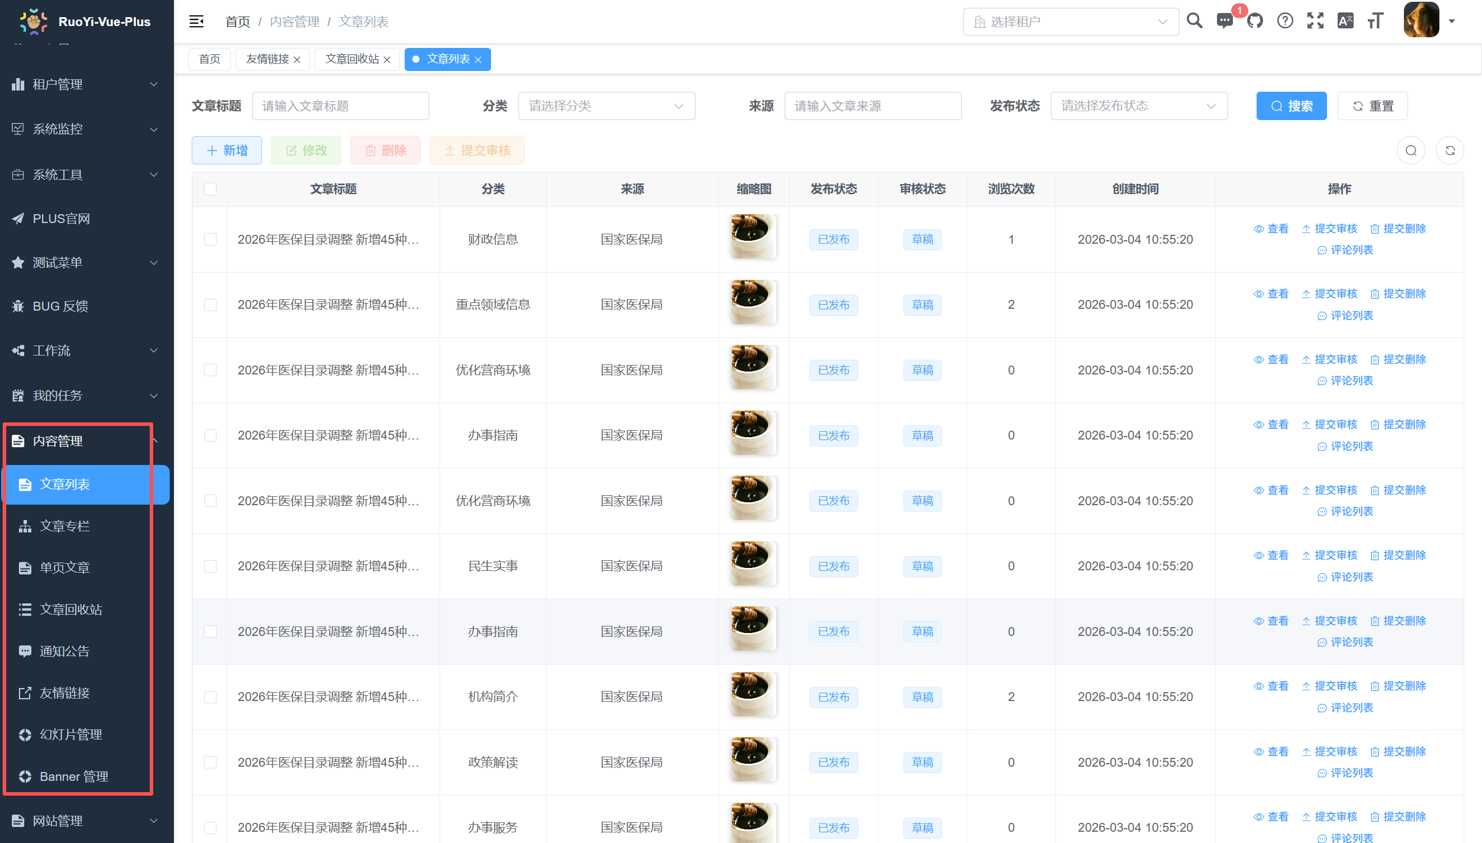Focus the 文章标题 search input
This screenshot has height=843, width=1482.
340,106
